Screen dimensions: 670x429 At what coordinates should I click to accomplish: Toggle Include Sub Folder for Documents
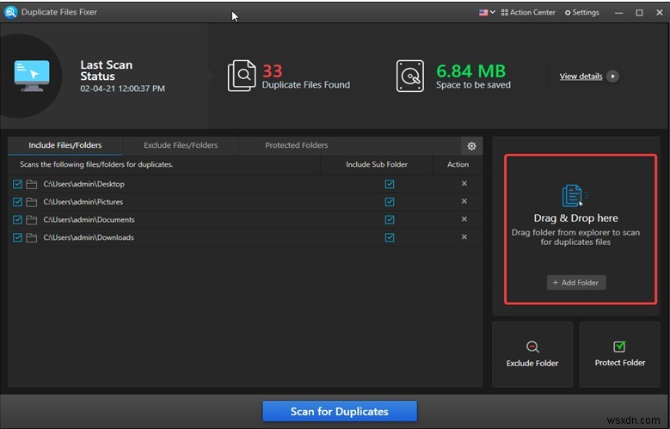[390, 219]
